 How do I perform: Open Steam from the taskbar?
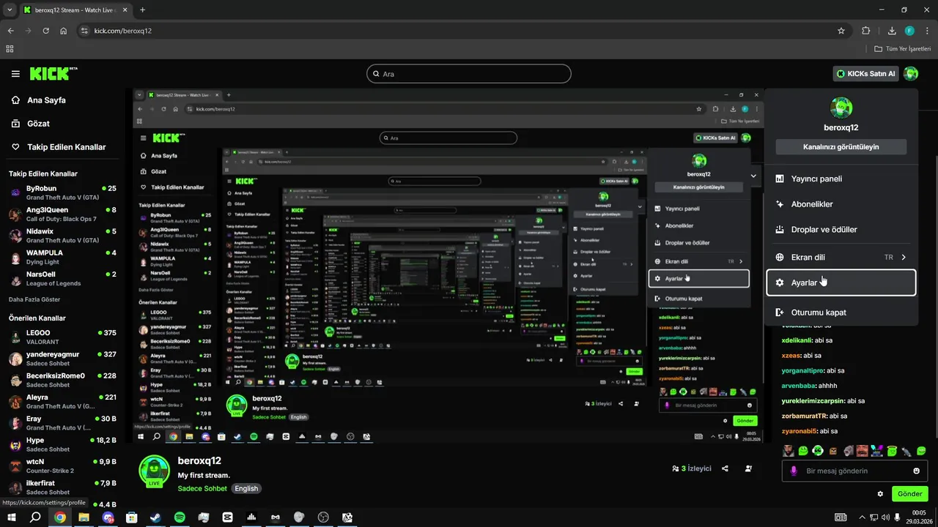pos(155,517)
